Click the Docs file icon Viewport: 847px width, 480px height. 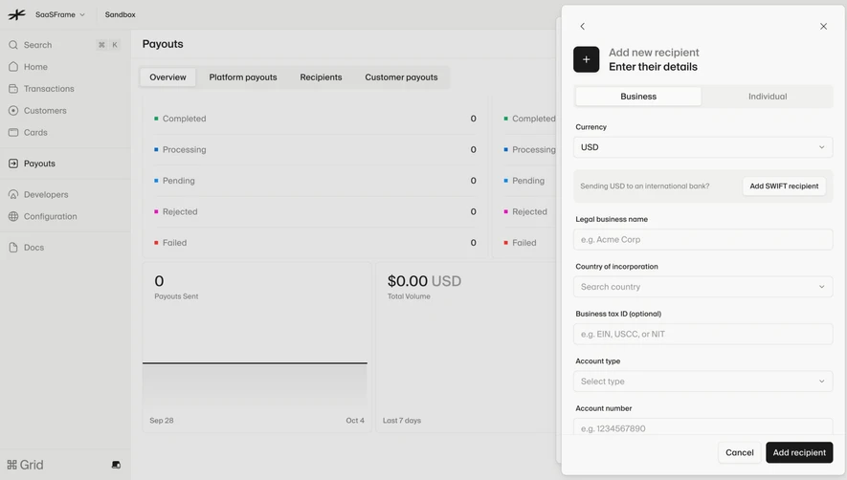pos(13,248)
